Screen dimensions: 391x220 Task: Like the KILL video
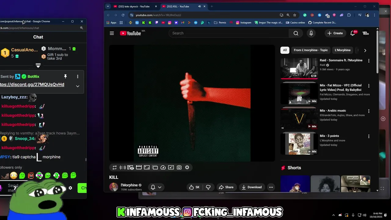pyautogui.click(x=194, y=187)
